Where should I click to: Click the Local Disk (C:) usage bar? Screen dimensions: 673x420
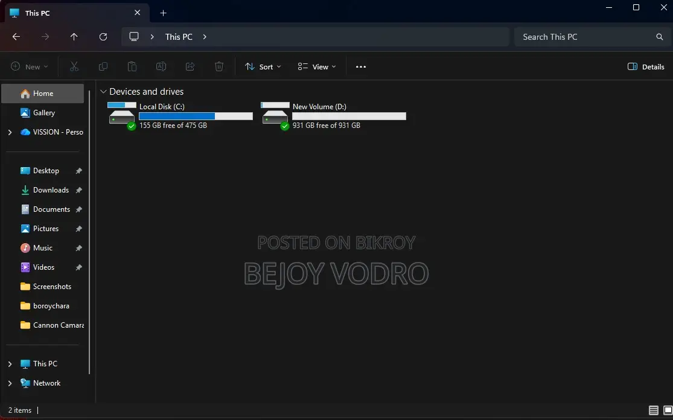tap(196, 116)
